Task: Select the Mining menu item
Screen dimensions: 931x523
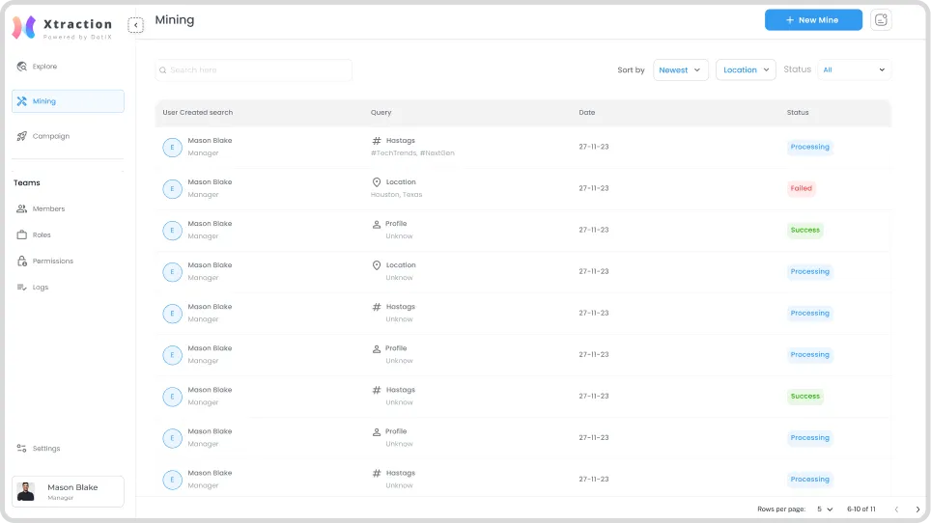Action: pos(68,101)
